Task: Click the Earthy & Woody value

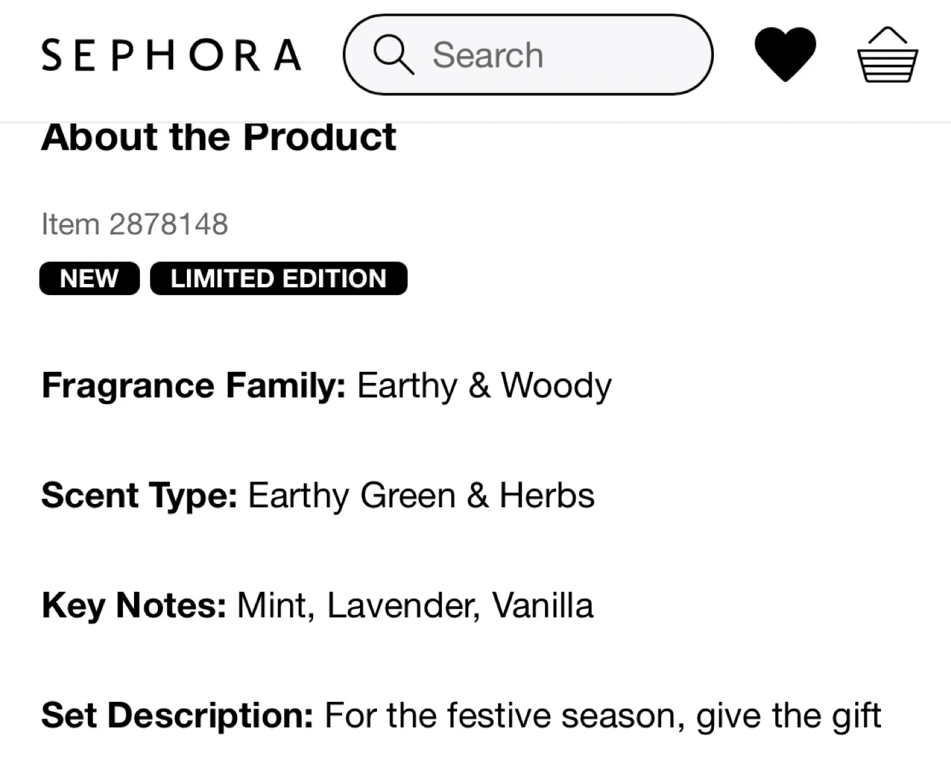Action: click(484, 385)
